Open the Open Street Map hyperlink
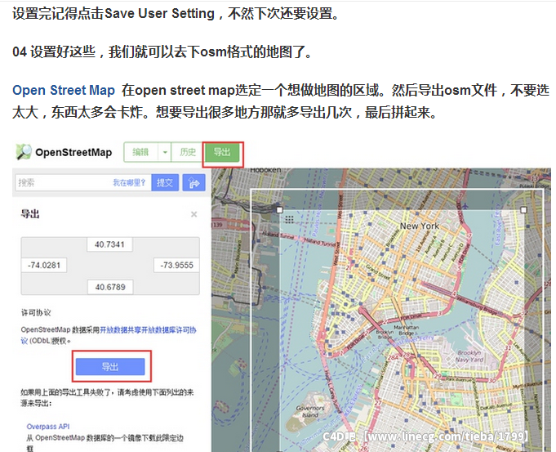Viewport: 556px width, 452px height. (64, 90)
